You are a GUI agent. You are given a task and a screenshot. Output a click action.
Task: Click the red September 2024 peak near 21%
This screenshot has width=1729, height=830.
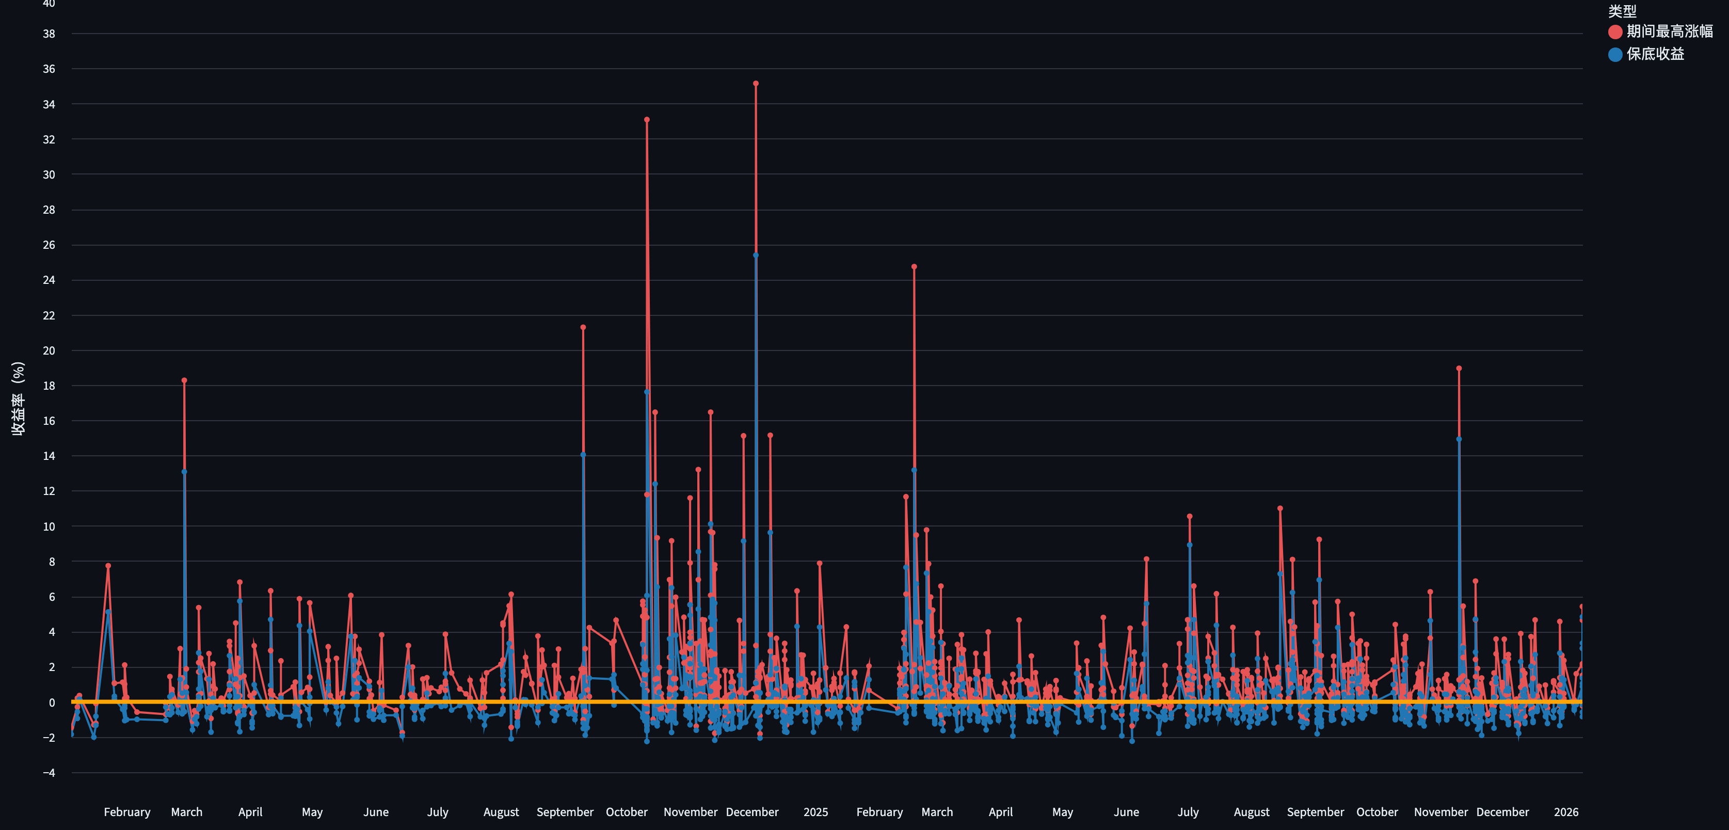583,328
